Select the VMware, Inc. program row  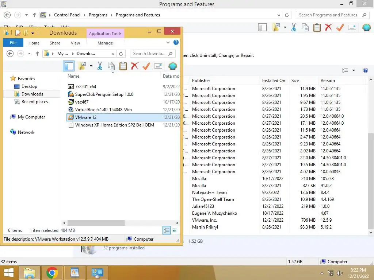pos(274,220)
